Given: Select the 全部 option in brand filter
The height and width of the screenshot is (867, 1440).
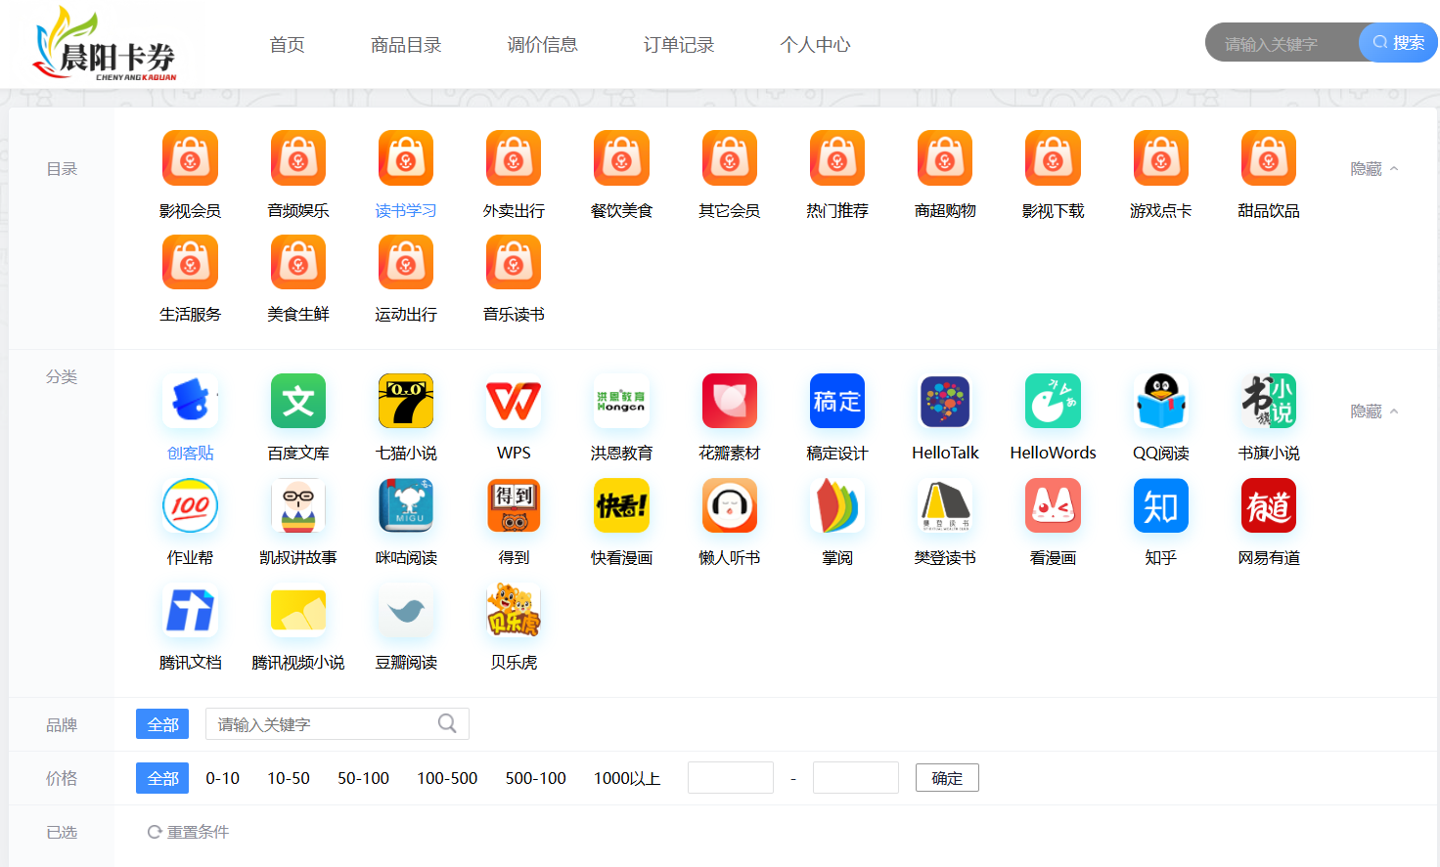Looking at the screenshot, I should 162,724.
